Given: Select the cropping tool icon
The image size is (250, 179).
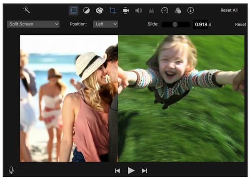Looking at the screenshot, I should coord(113,11).
